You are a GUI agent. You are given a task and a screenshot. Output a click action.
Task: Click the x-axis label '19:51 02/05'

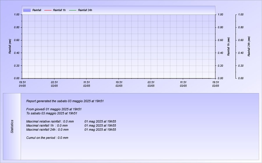click(119, 84)
